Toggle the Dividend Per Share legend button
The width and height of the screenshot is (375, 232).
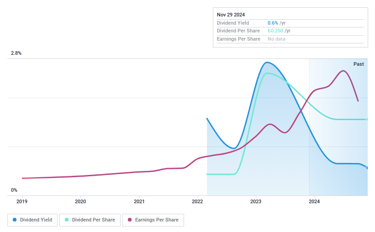tap(90, 220)
